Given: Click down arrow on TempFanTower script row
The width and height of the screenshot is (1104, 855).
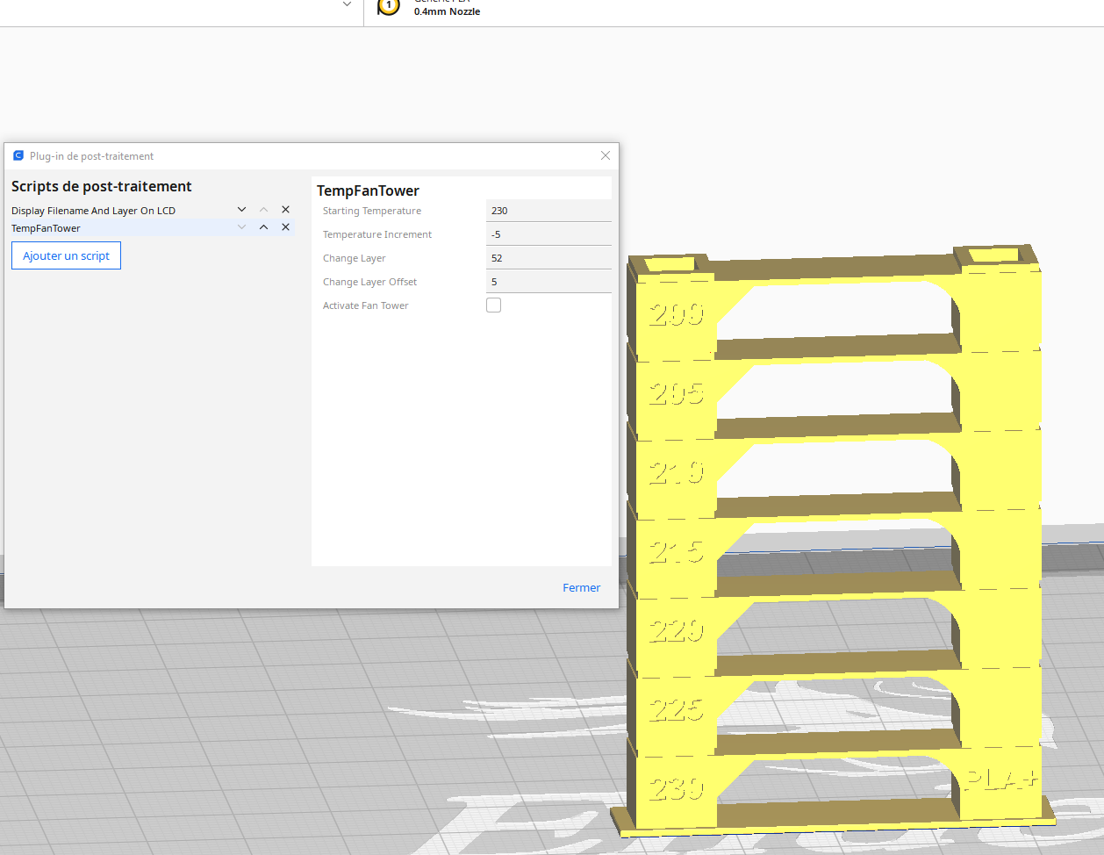Looking at the screenshot, I should [241, 227].
